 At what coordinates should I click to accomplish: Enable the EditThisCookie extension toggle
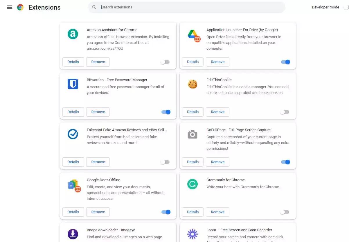pos(285,112)
